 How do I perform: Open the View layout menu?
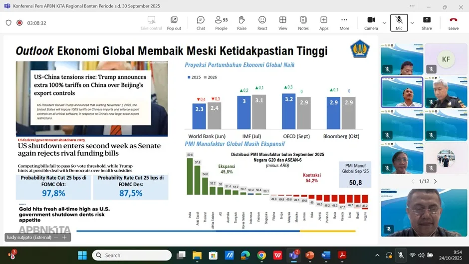pyautogui.click(x=282, y=22)
